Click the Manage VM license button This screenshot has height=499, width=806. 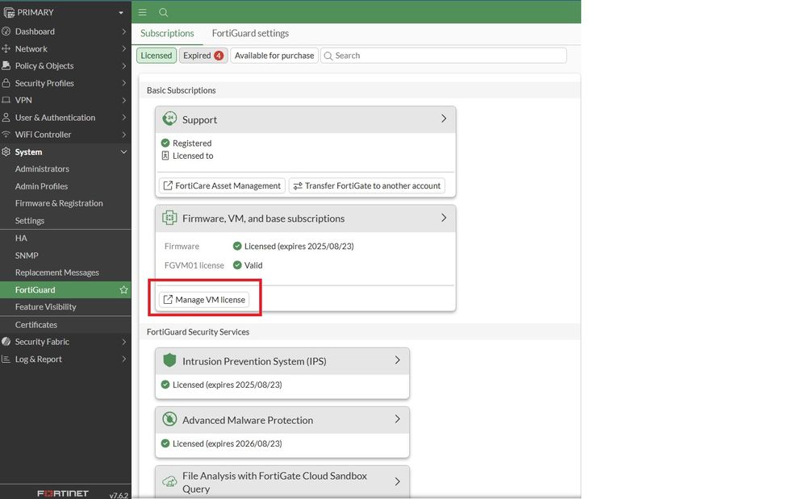pyautogui.click(x=204, y=299)
